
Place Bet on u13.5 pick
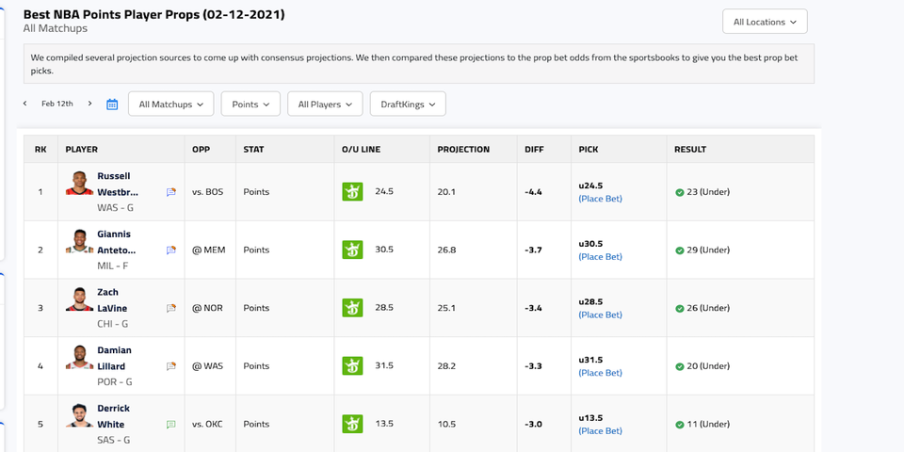[600, 431]
